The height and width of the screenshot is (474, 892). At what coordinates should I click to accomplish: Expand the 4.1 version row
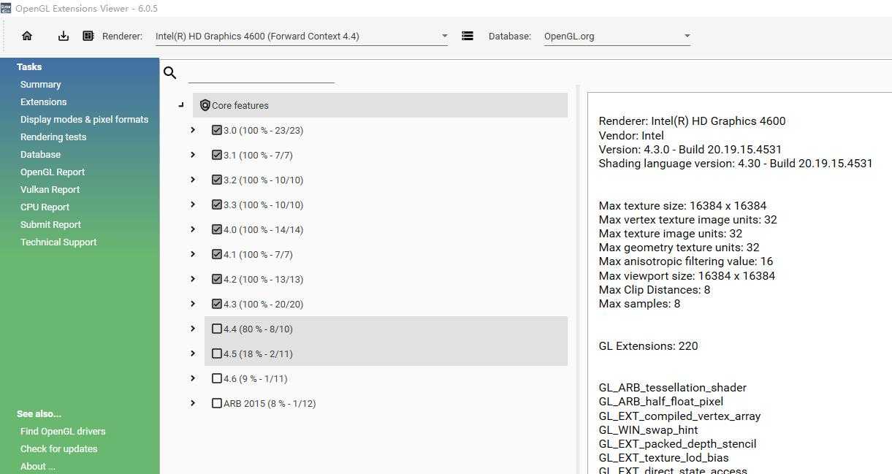193,254
